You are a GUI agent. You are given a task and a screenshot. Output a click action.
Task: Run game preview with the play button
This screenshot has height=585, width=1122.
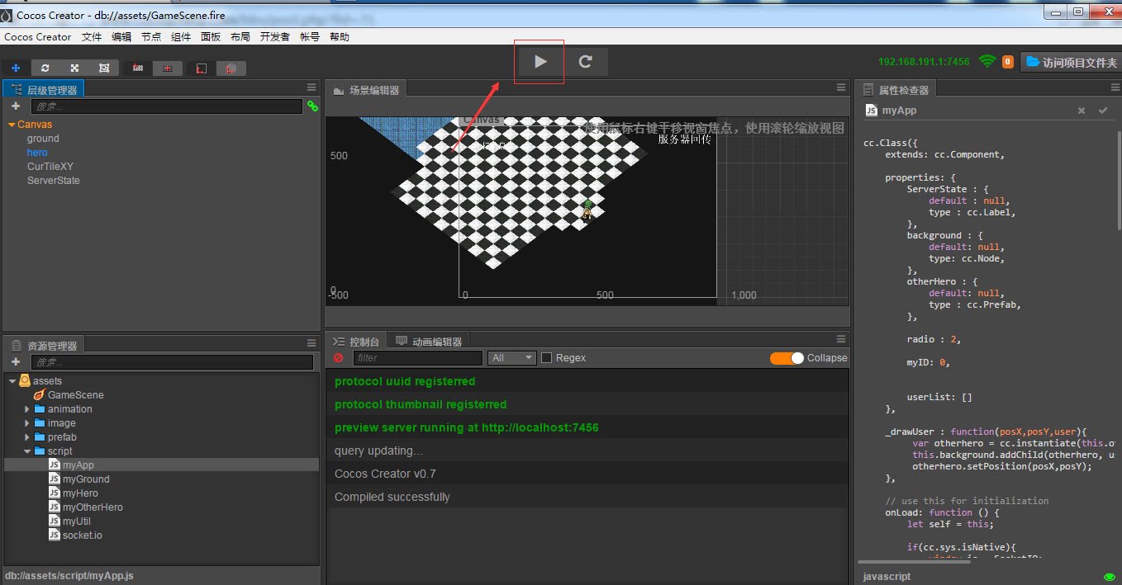pyautogui.click(x=540, y=61)
